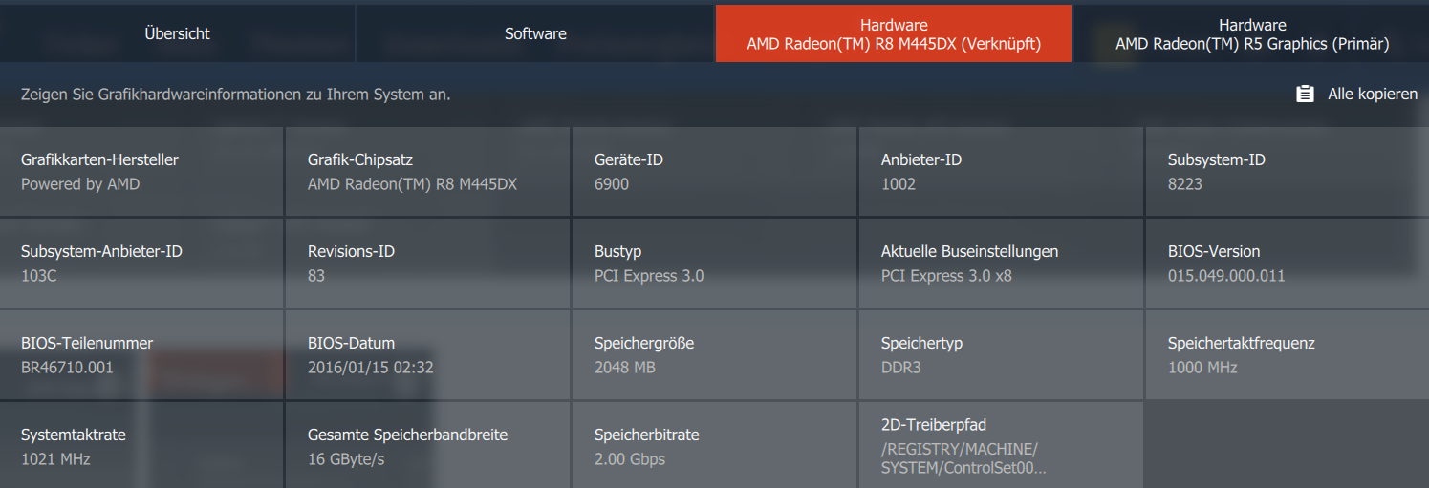This screenshot has width=1429, height=488.
Task: Click Subsystem-Anbieter-ID value 103C
Action: [x=39, y=276]
